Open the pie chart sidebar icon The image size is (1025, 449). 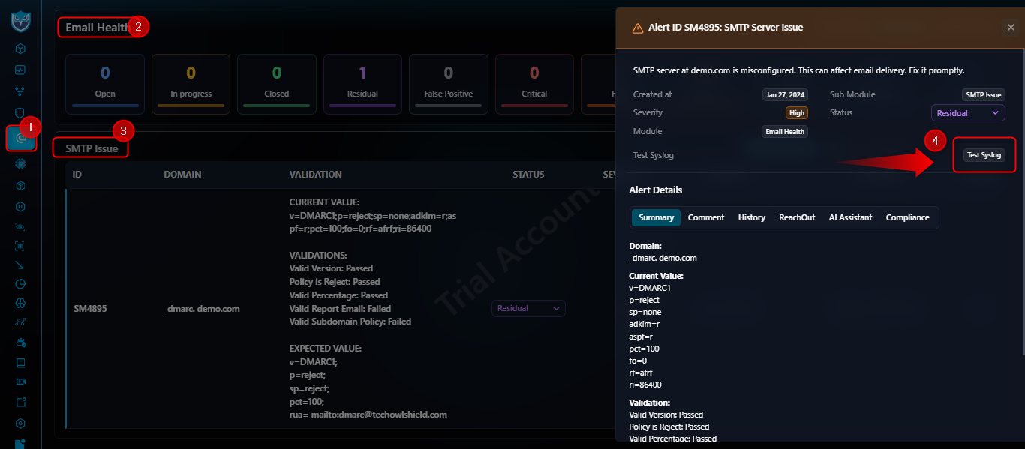tap(21, 284)
